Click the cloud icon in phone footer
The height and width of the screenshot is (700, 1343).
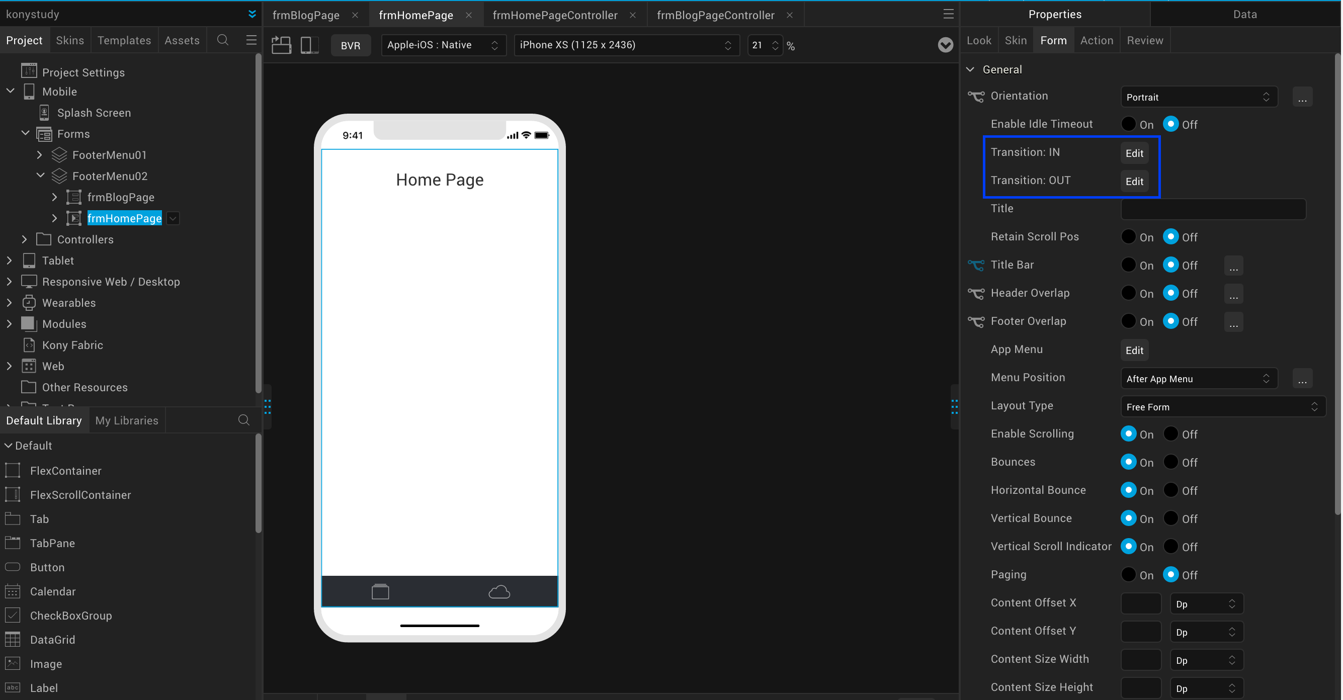[499, 591]
